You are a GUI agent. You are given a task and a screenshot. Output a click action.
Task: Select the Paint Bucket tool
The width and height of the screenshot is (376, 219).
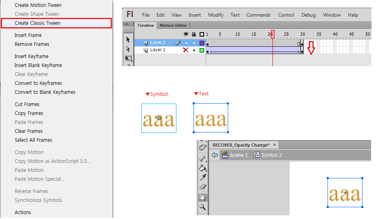click(x=202, y=168)
